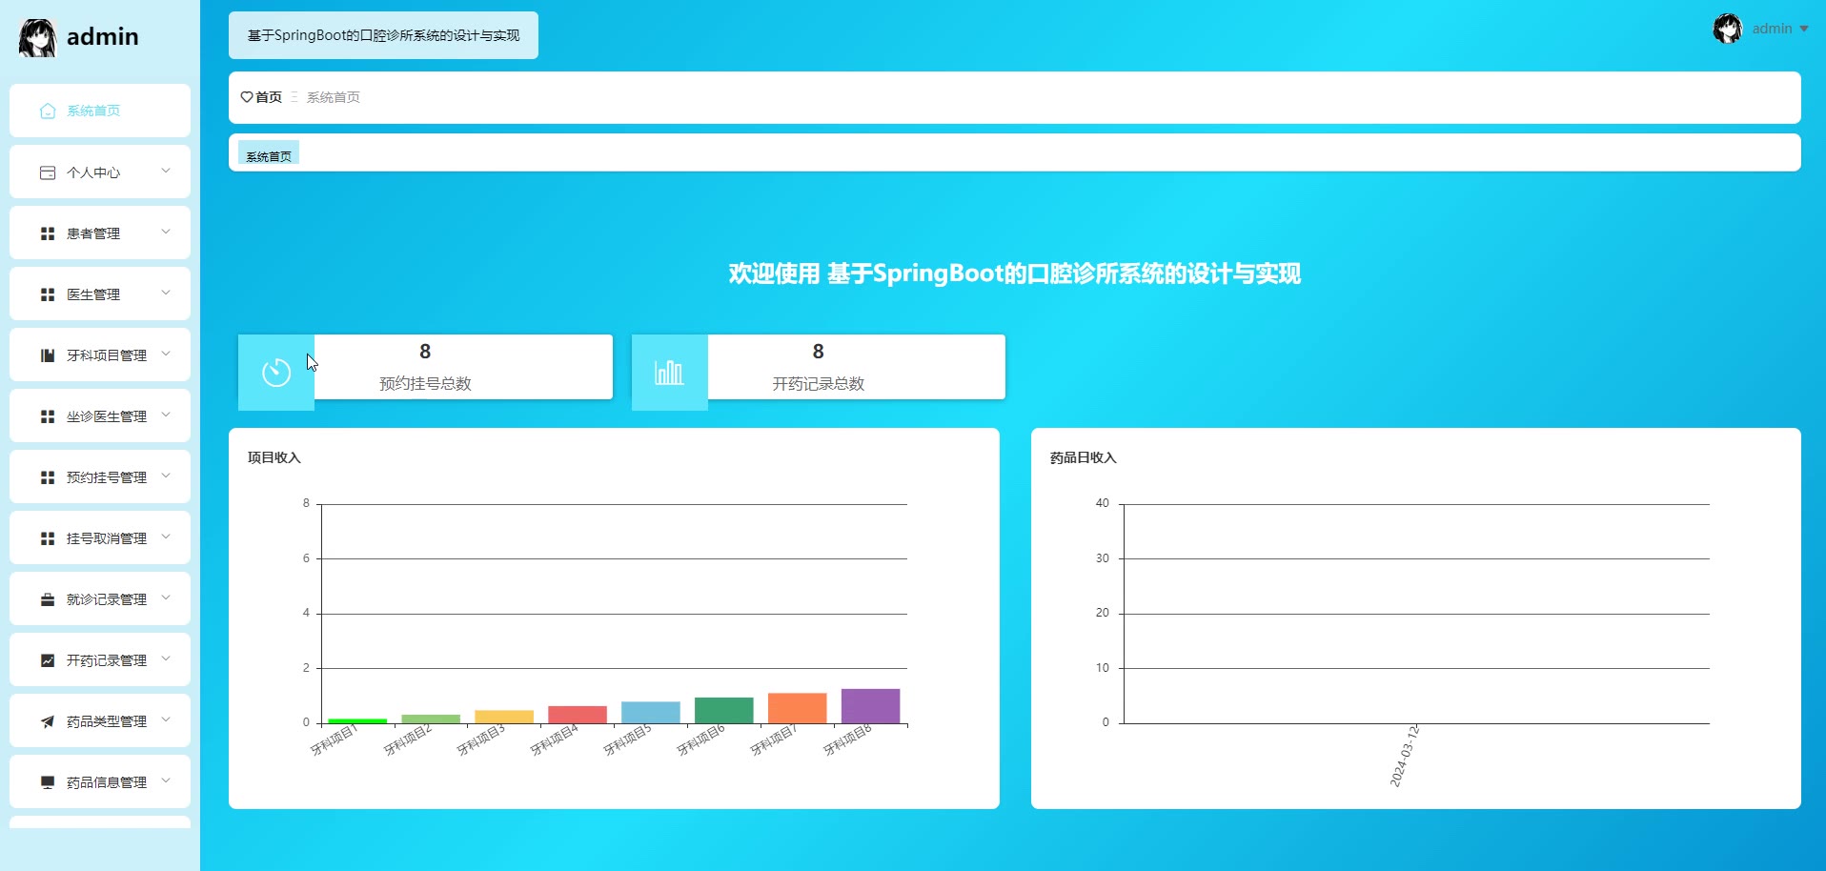
Task: Switch to the 系统首页 tab tag
Action: pos(269,154)
